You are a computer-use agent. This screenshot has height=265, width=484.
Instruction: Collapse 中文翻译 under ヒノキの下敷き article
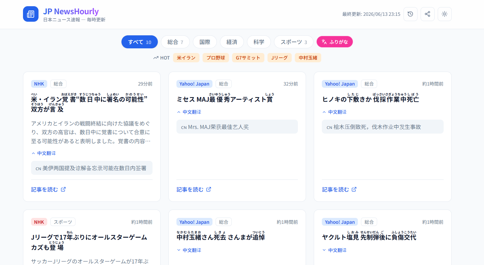coord(334,112)
